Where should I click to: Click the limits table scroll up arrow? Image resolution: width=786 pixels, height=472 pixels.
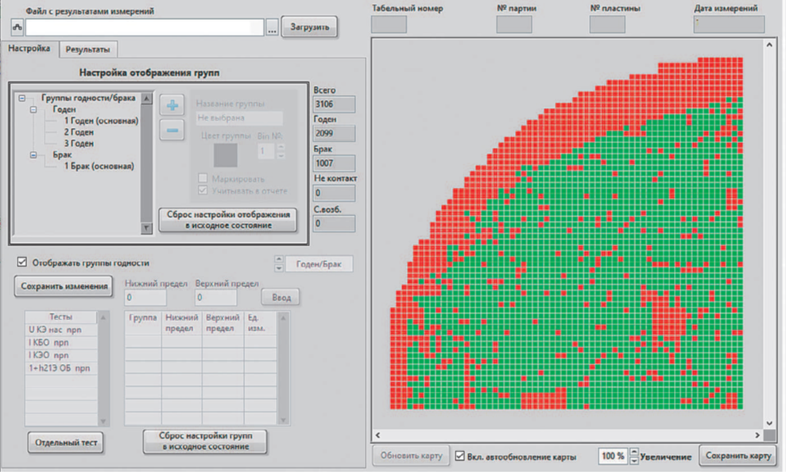pyautogui.click(x=283, y=318)
